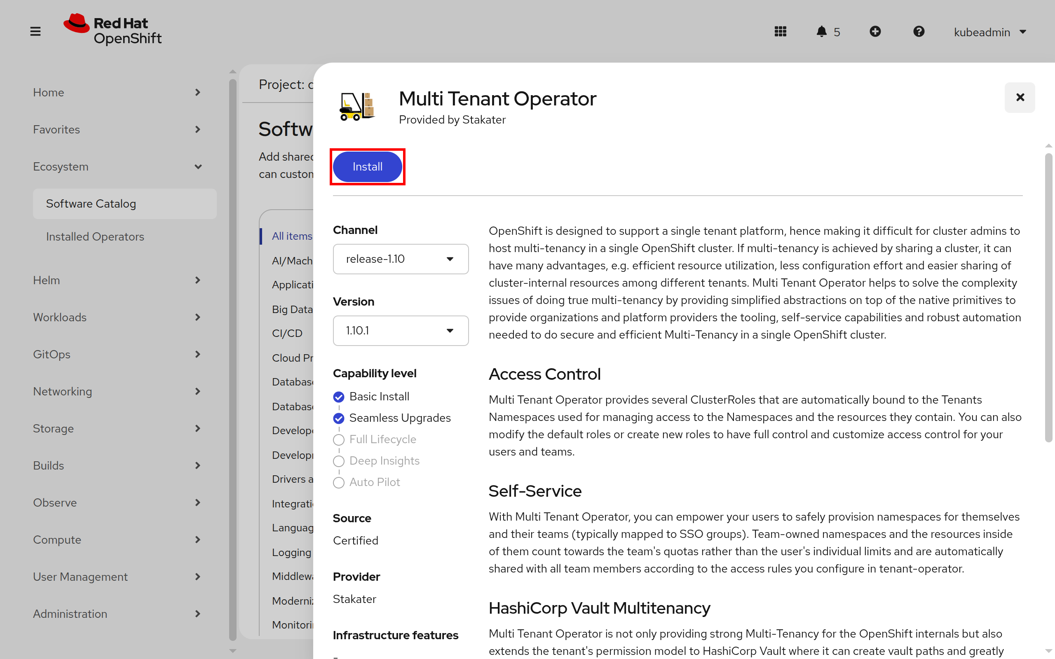
Task: Open Software Catalog in sidebar
Action: click(125, 203)
